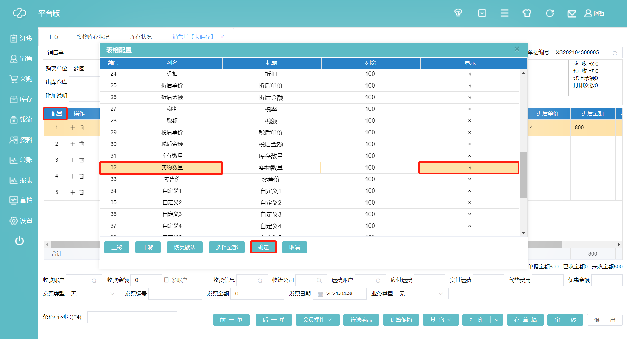Click the lightbulb tips icon in header
The height and width of the screenshot is (339, 627).
[458, 13]
